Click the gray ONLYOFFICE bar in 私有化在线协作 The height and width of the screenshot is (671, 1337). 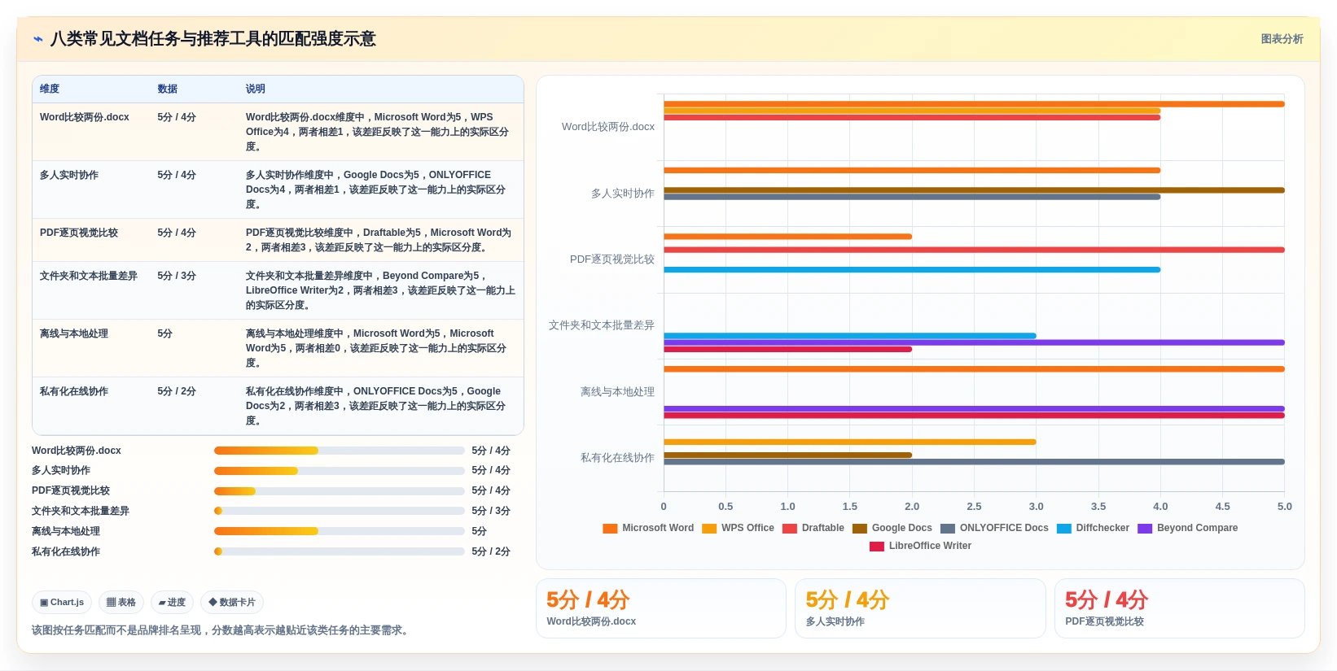click(x=974, y=462)
